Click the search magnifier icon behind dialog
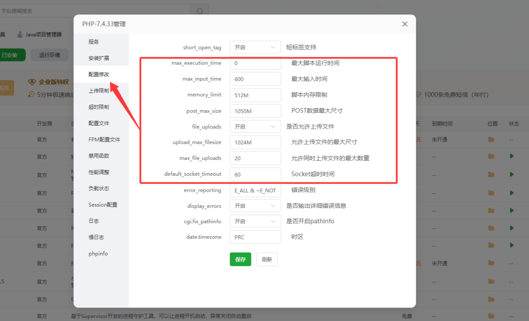 pos(200,11)
